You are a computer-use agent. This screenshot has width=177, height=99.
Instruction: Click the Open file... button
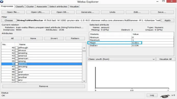13,12
